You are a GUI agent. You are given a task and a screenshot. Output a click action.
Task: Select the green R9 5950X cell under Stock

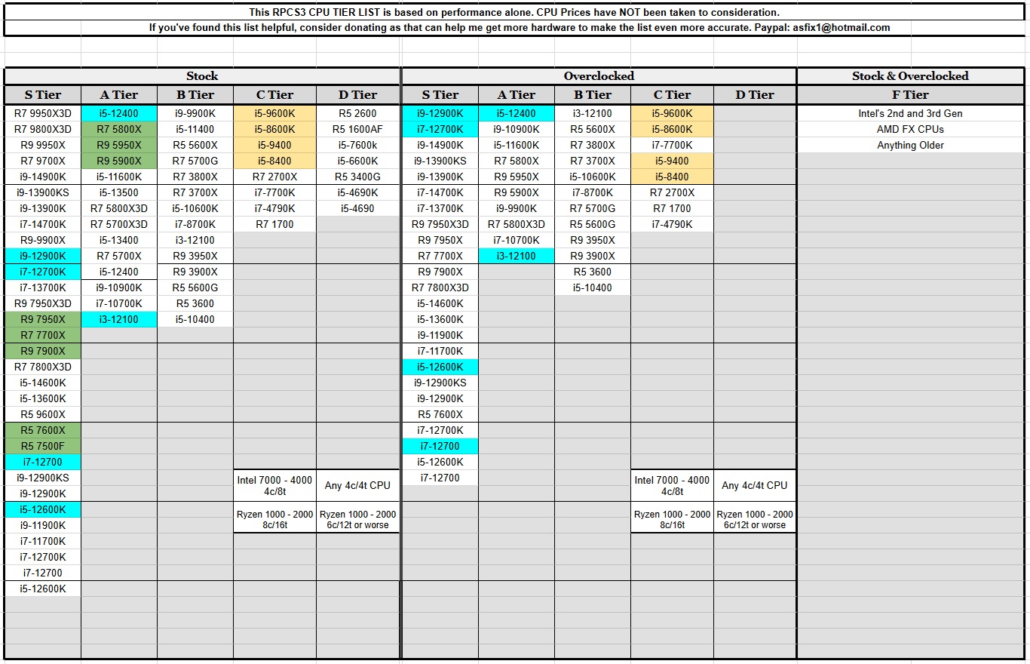pos(119,145)
